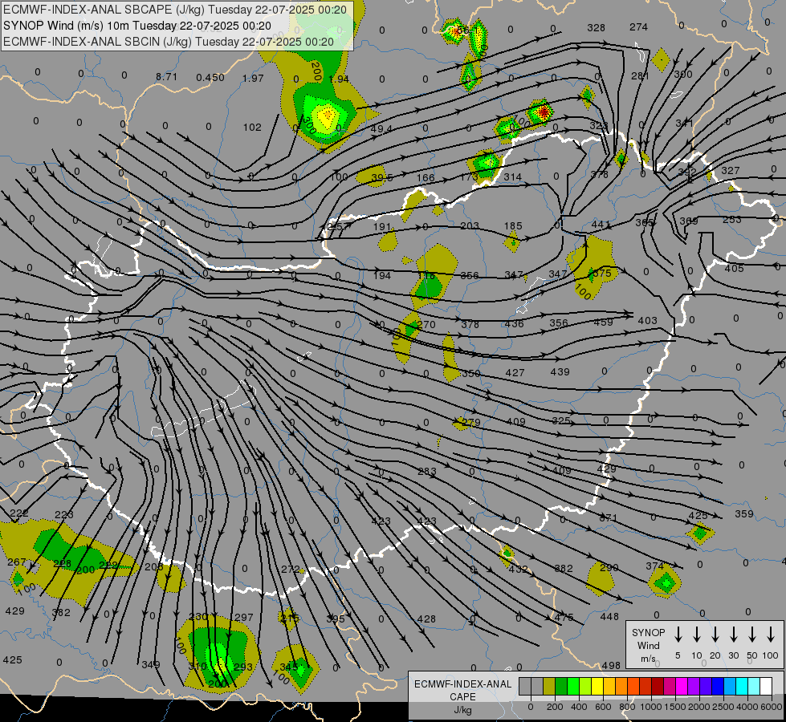Click the map value 439
Image resolution: width=786 pixels, height=722 pixels.
(560, 371)
